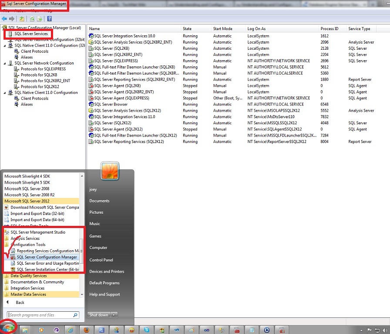Image resolution: width=390 pixels, height=334 pixels.
Task: Click the SQL Server Network Configuration node icon
Action: pos(10,63)
